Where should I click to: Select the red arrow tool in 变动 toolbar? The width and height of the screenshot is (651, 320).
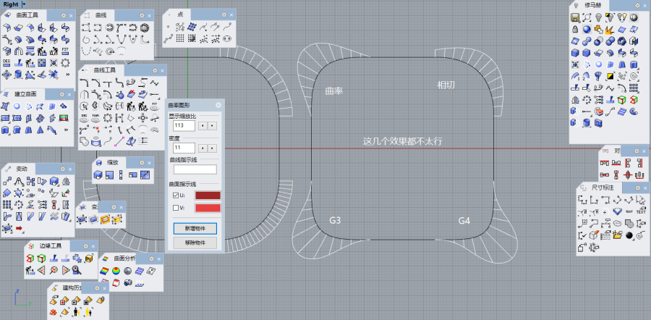19,229
